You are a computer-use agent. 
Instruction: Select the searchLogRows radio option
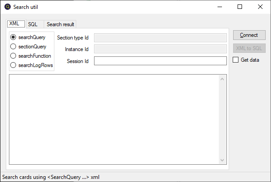pos(13,65)
